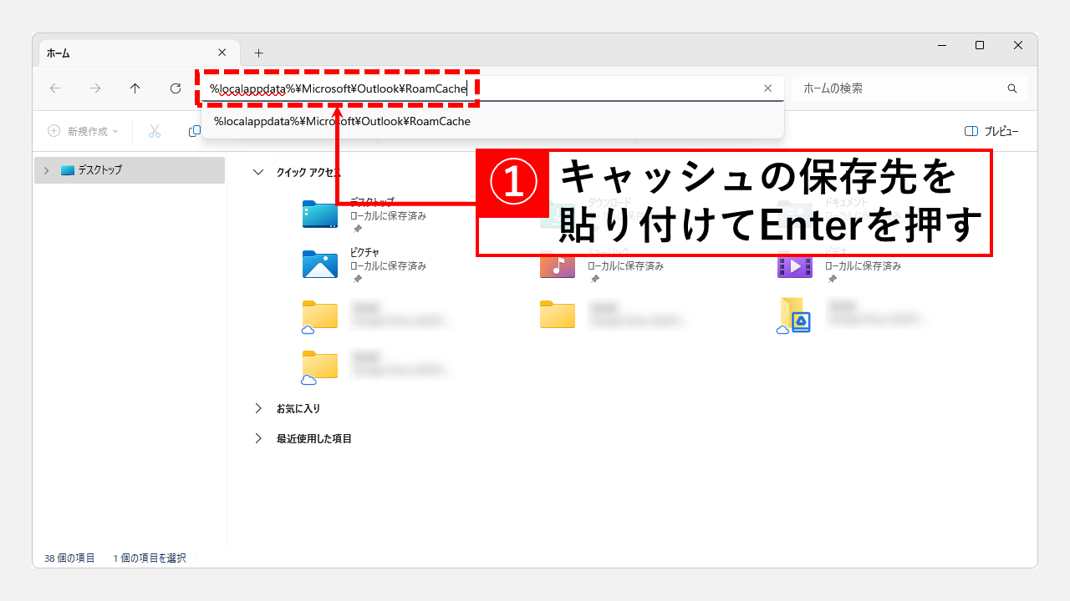The height and width of the screenshot is (601, 1070).
Task: Toggle the プレビュー pane
Action: [x=991, y=131]
